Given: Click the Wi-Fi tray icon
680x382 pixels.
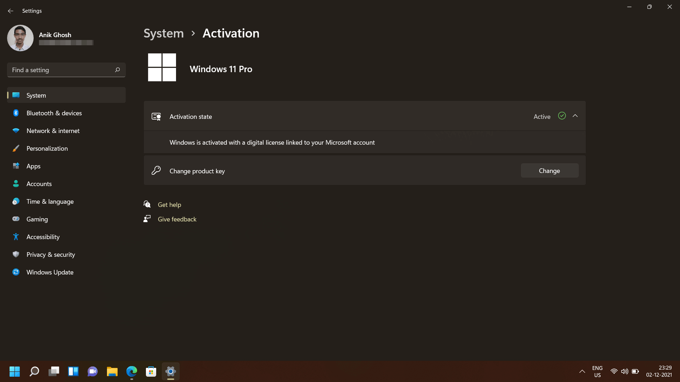Looking at the screenshot, I should coord(614,371).
